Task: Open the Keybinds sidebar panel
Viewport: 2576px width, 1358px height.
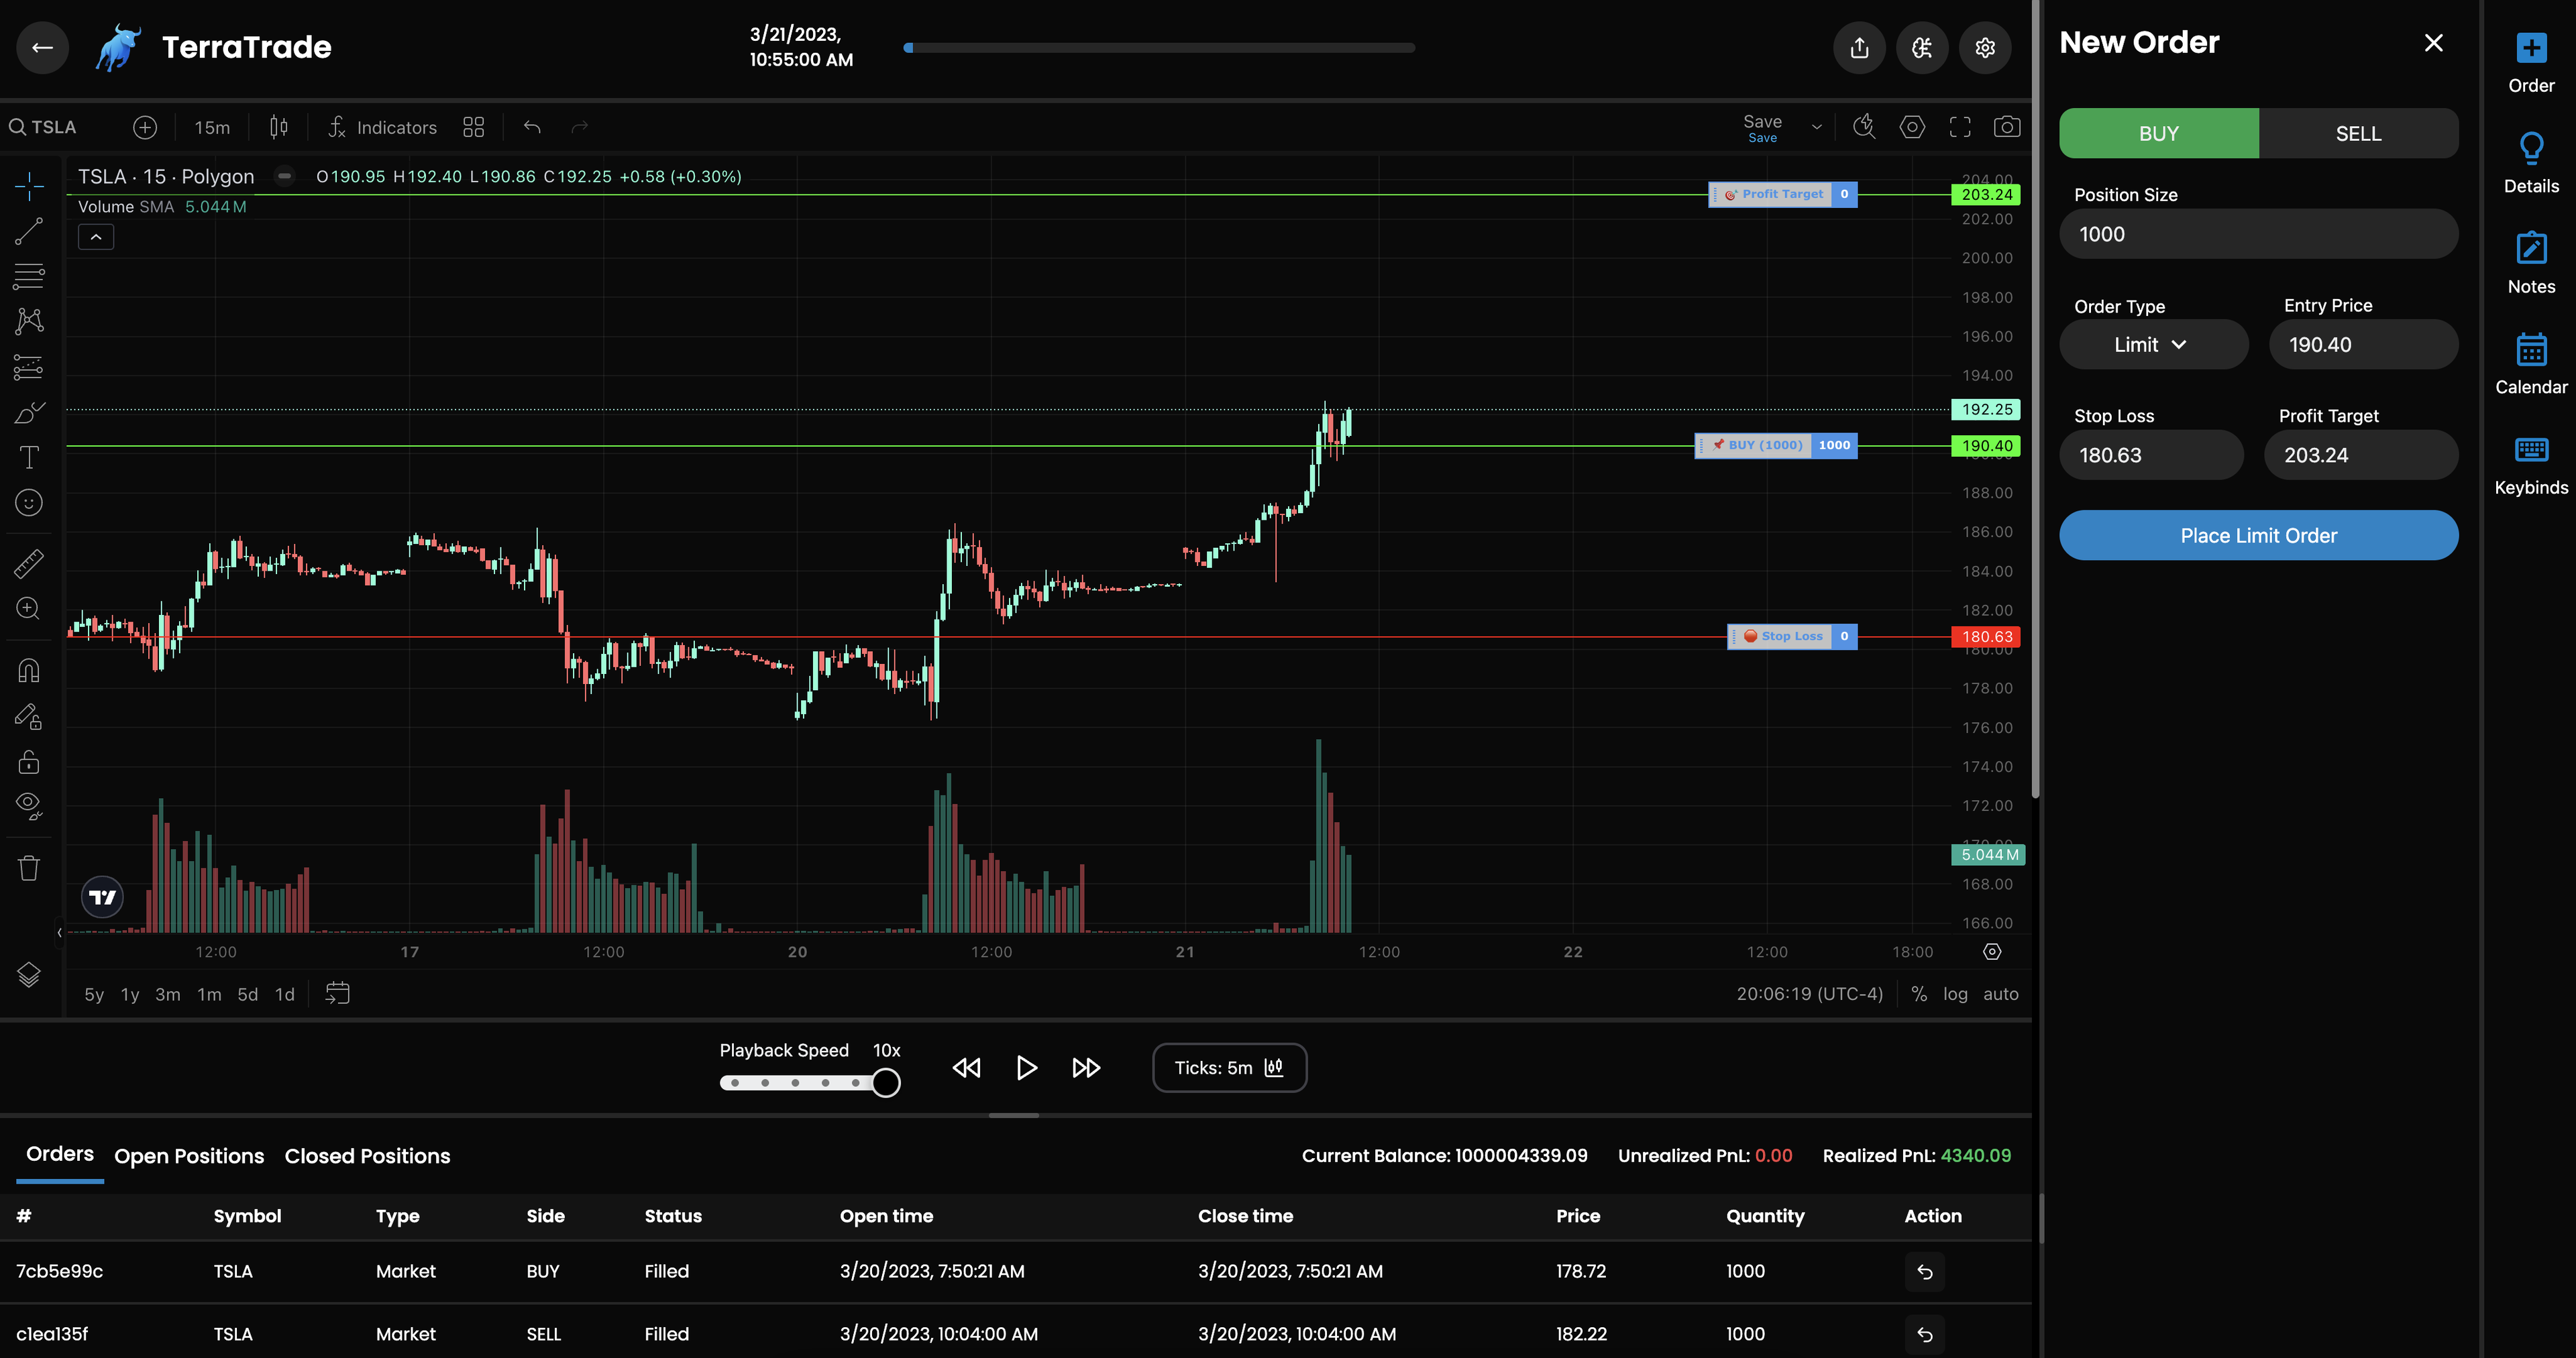Action: point(2530,464)
